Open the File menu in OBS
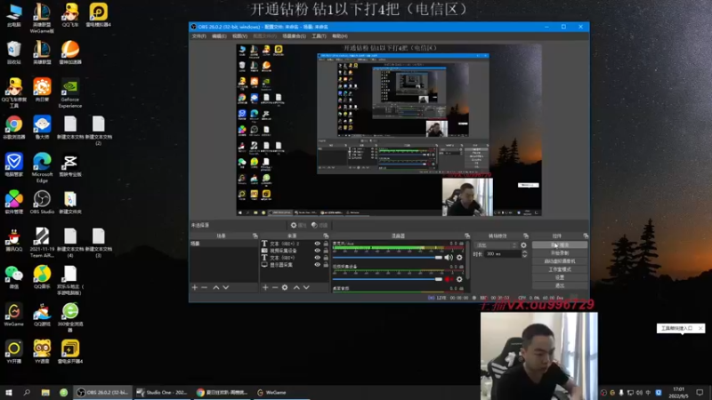The width and height of the screenshot is (712, 400). (198, 36)
